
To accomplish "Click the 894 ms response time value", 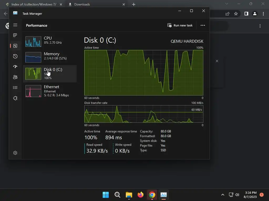I will pos(113,137).
